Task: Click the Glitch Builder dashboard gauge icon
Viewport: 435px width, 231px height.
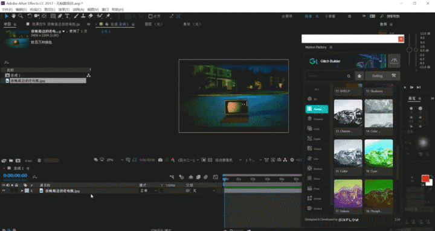Action: (394, 61)
